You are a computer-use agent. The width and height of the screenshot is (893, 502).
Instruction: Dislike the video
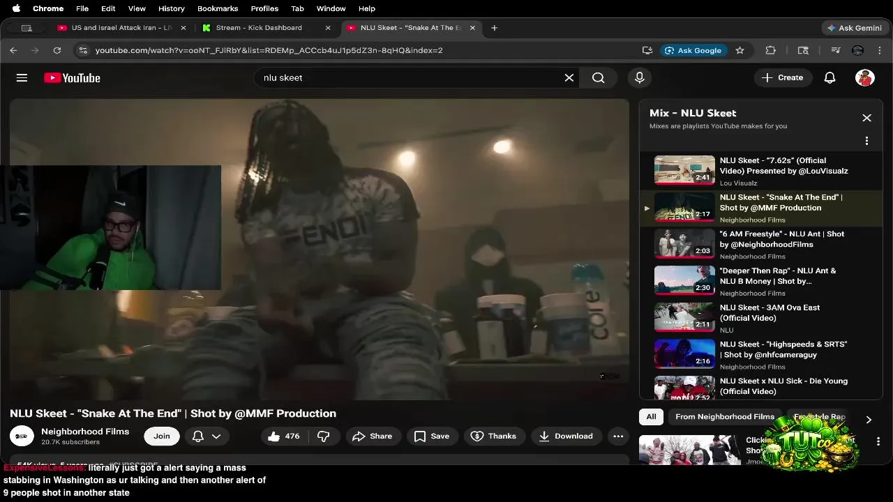click(324, 436)
